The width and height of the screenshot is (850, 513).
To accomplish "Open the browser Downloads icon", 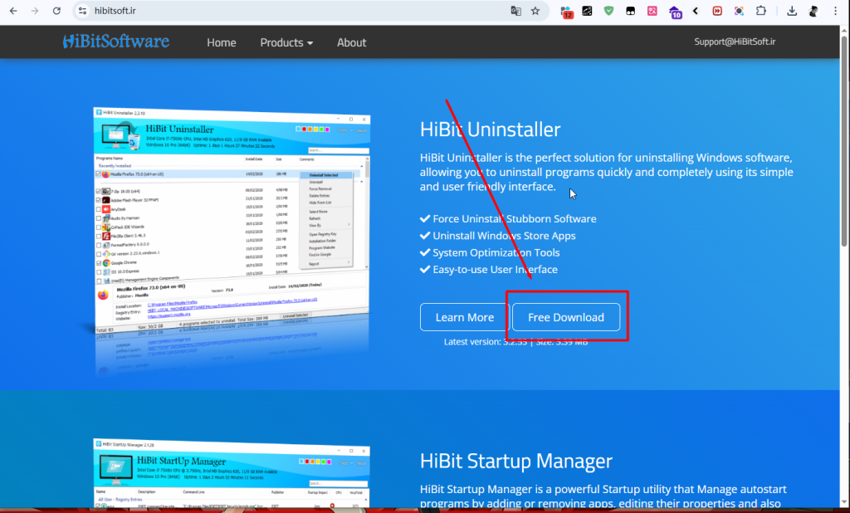I will (792, 11).
